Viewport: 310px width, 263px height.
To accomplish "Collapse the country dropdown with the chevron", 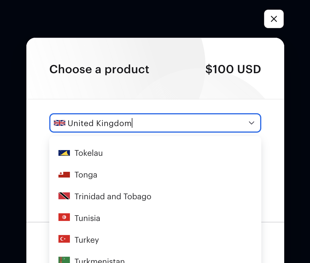I will tap(252, 123).
